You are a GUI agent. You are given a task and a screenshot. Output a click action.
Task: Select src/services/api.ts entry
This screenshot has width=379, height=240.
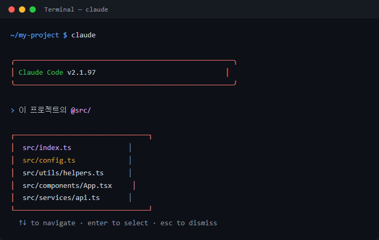click(x=61, y=198)
